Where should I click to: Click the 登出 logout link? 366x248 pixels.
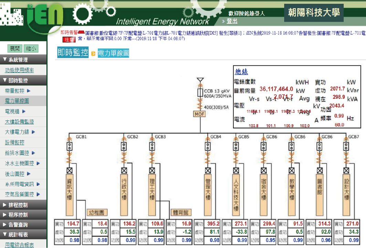point(232,21)
